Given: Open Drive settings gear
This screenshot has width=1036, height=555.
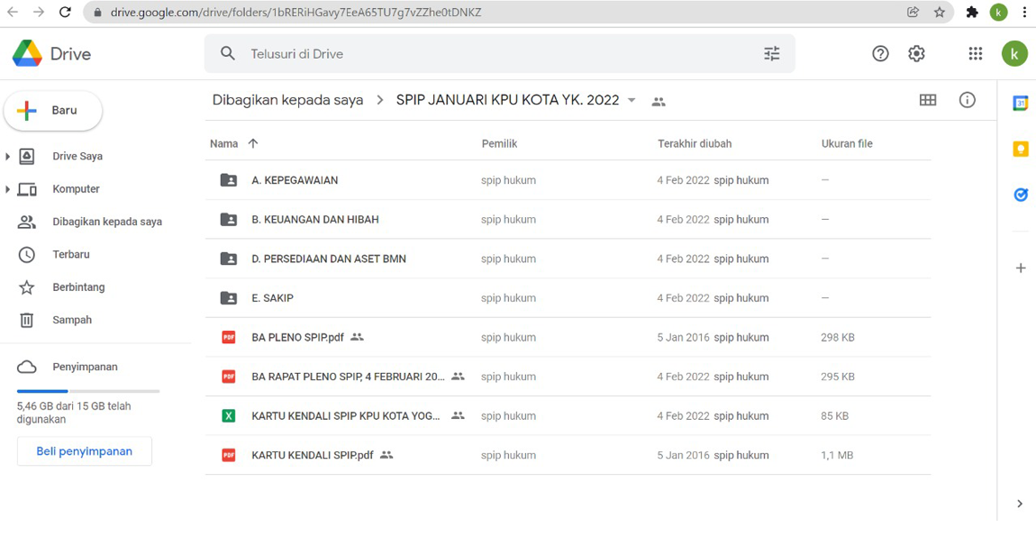Looking at the screenshot, I should (916, 54).
